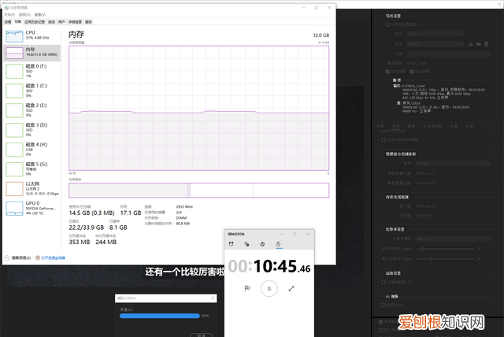The image size is (504, 337).
Task: Import preset icon next to 预设 dropdown
Action: pos(478,43)
